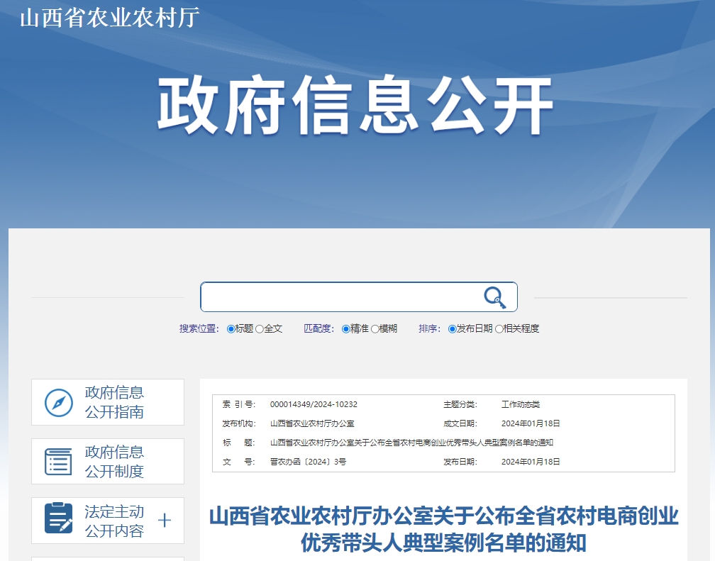This screenshot has width=715, height=561.
Task: Select the 标题 search position radio
Action: [x=231, y=329]
